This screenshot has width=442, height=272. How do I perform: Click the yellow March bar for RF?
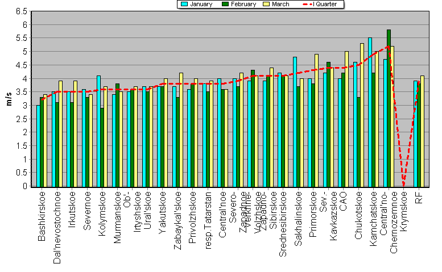click(422, 131)
